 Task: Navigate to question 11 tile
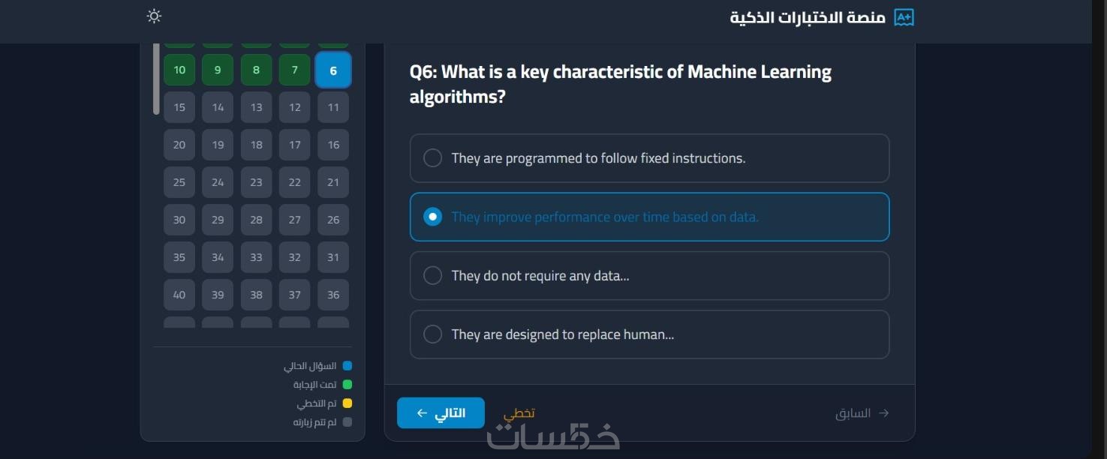coord(333,107)
